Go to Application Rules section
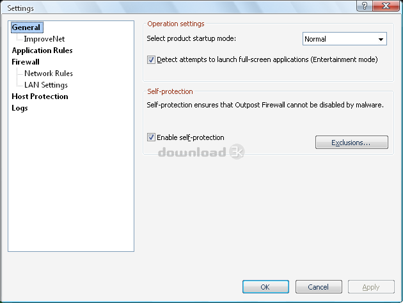403x303 pixels. coord(42,50)
